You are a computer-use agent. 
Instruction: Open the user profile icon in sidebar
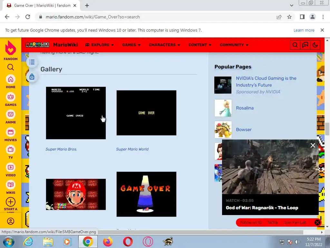(11, 221)
